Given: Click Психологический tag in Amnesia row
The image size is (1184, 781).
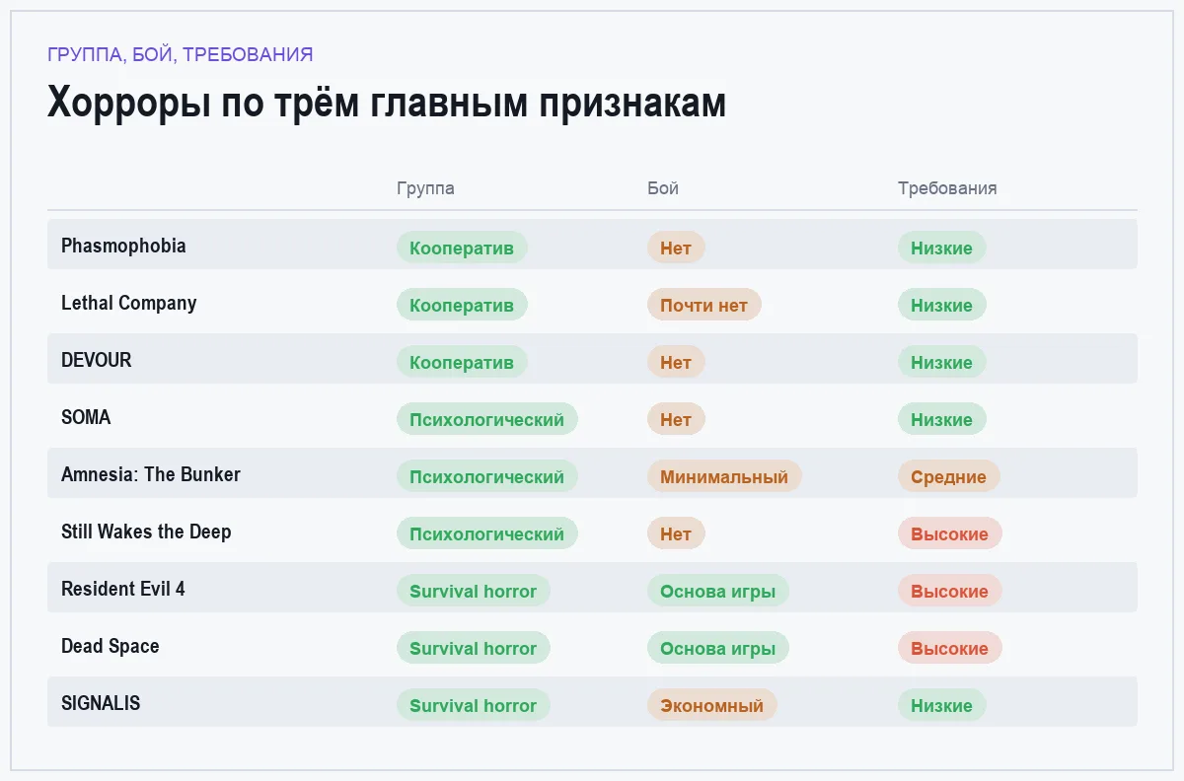Looking at the screenshot, I should [x=487, y=476].
